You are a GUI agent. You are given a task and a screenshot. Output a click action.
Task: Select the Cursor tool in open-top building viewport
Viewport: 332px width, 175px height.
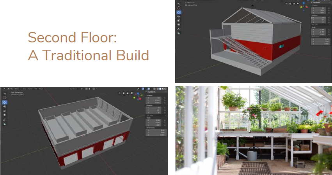(x=5, y=98)
